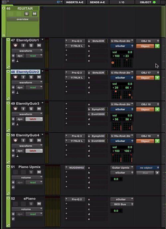This screenshot has height=229, width=166.
Task: Open automation mode read dropdown on EterntyGUtr2
Action: pos(34,88)
